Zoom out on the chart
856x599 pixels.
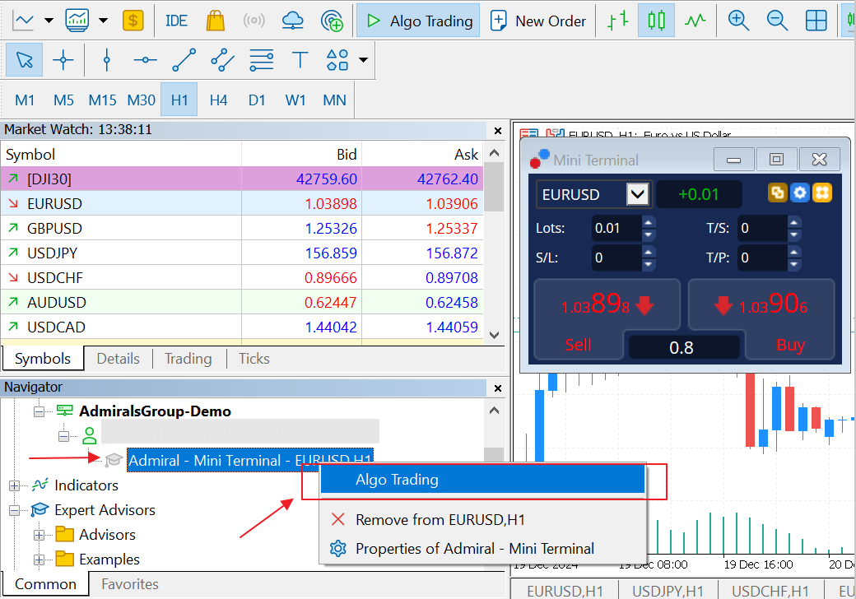tap(777, 21)
